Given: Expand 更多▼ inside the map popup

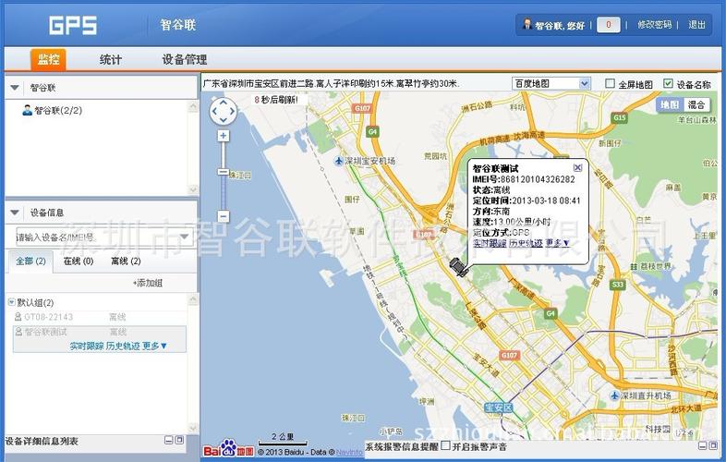Looking at the screenshot, I should point(558,243).
